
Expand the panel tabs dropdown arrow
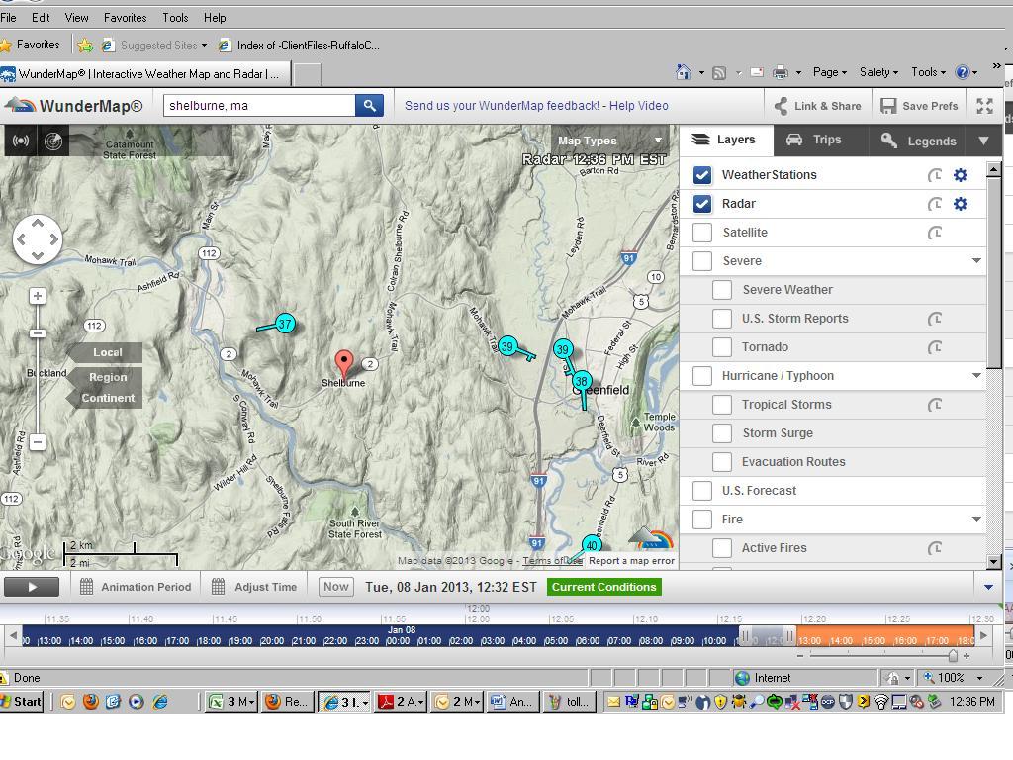(x=983, y=141)
